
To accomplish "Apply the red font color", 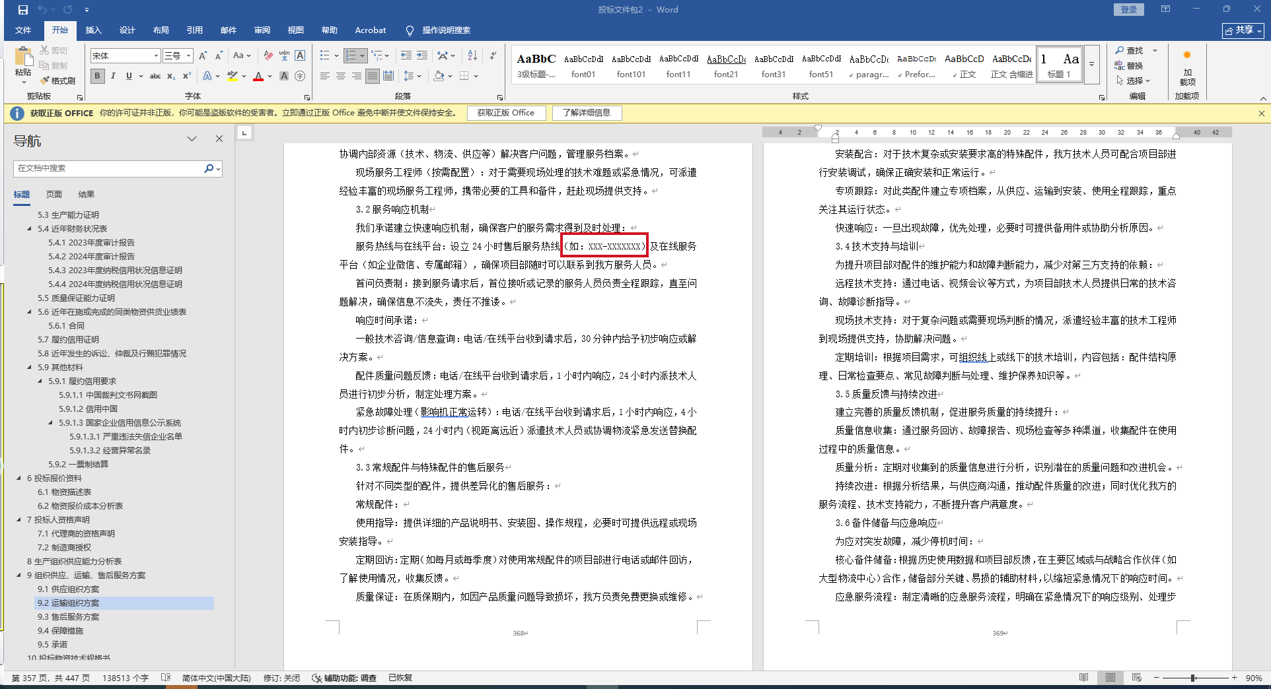I will [258, 76].
